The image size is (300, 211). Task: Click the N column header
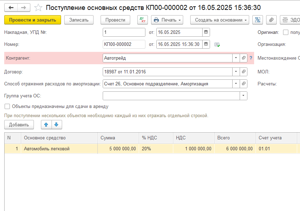pos(13,138)
